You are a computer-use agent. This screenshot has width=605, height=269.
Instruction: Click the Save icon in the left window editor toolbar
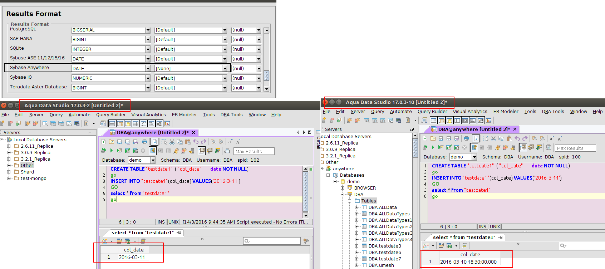[119, 142]
